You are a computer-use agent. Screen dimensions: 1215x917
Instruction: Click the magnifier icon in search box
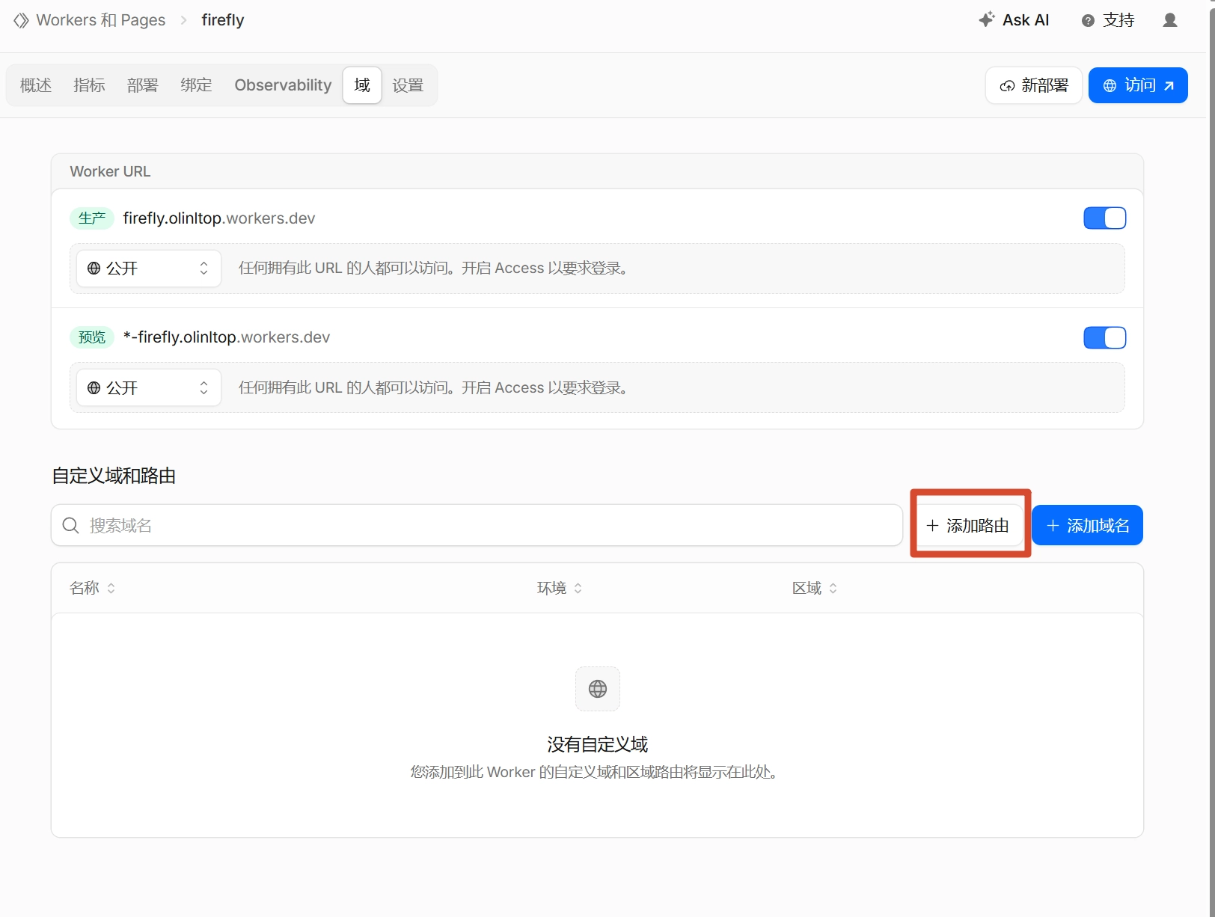[x=71, y=525]
